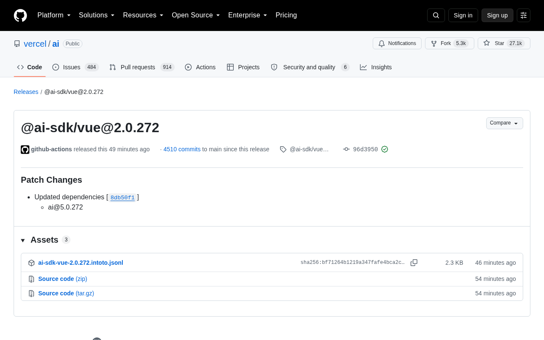Click the zip file icon for Source code (zip)
Viewport: 544px width, 340px height.
tap(31, 279)
